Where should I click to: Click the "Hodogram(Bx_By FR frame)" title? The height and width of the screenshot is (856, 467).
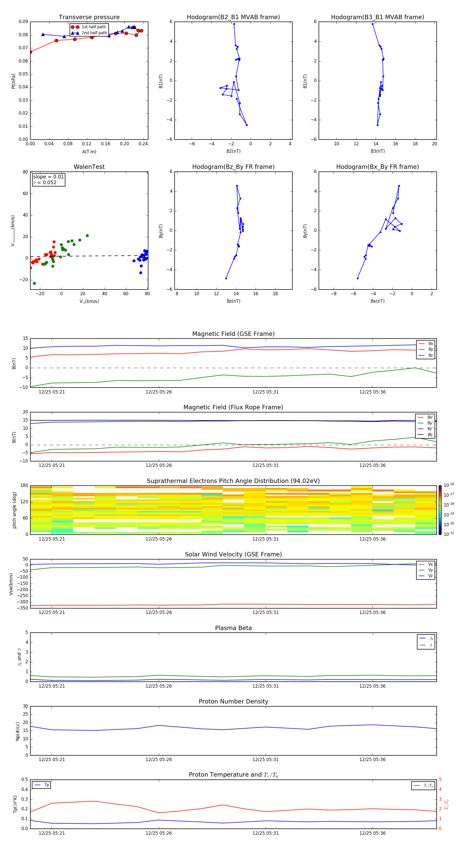tap(377, 167)
